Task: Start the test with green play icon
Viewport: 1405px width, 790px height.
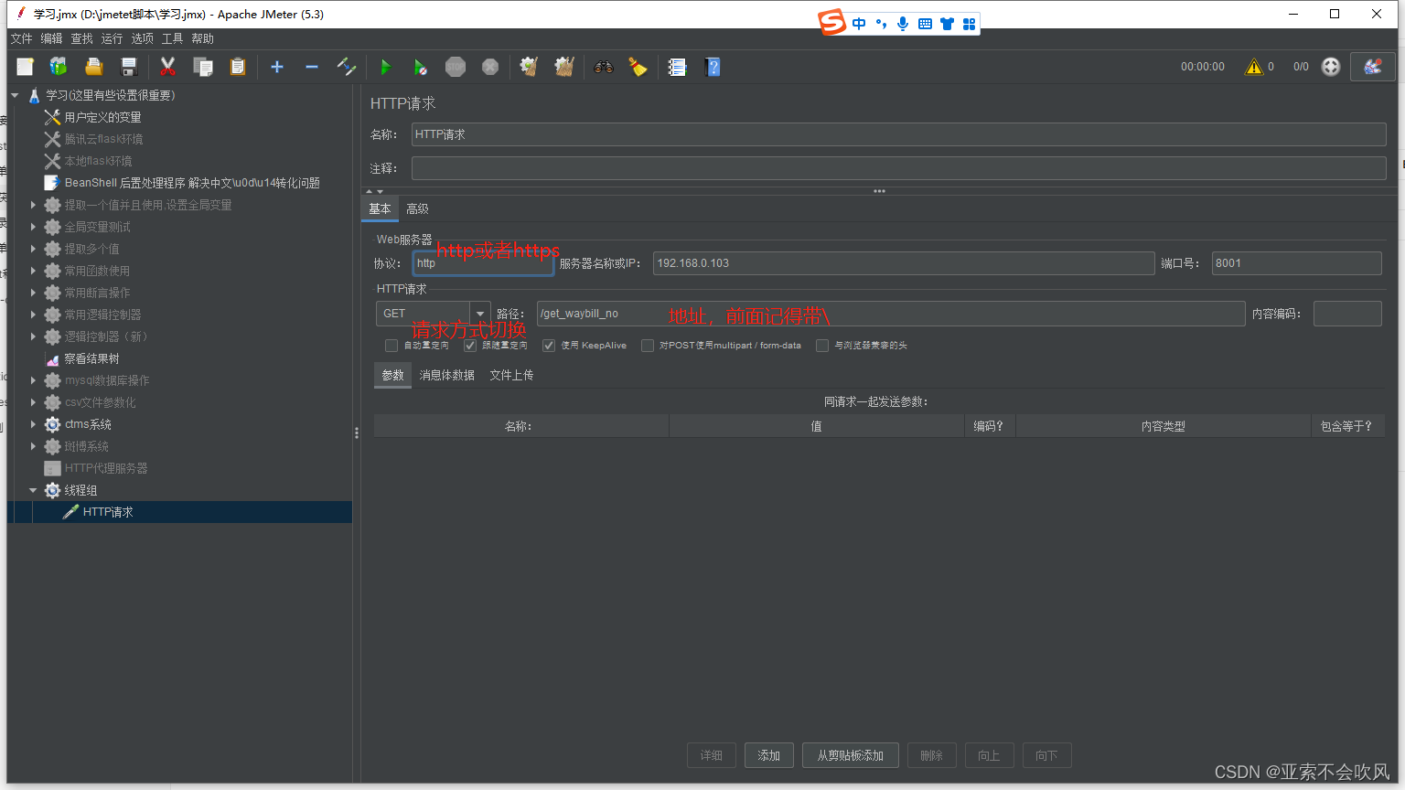Action: pos(385,67)
